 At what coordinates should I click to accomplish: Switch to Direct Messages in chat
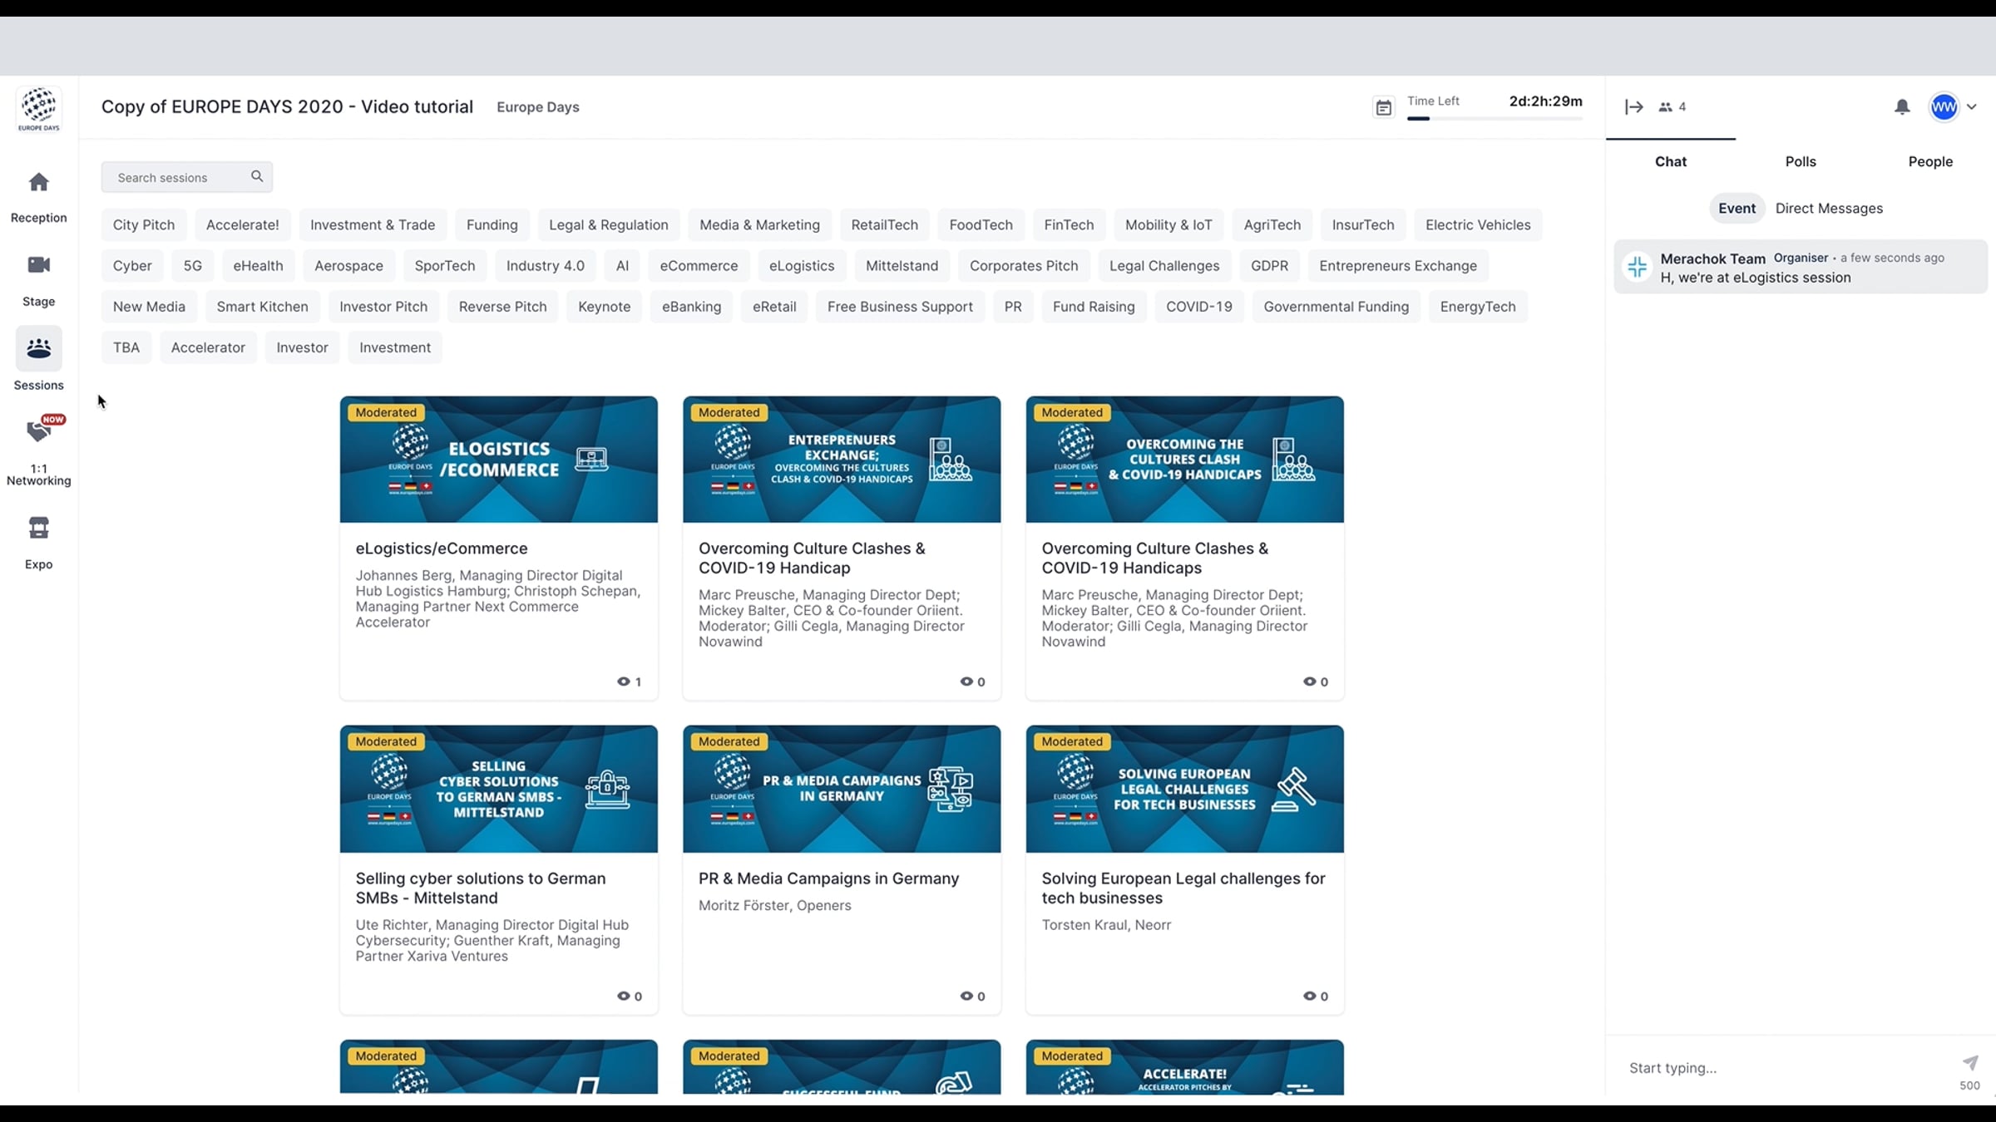point(1828,209)
